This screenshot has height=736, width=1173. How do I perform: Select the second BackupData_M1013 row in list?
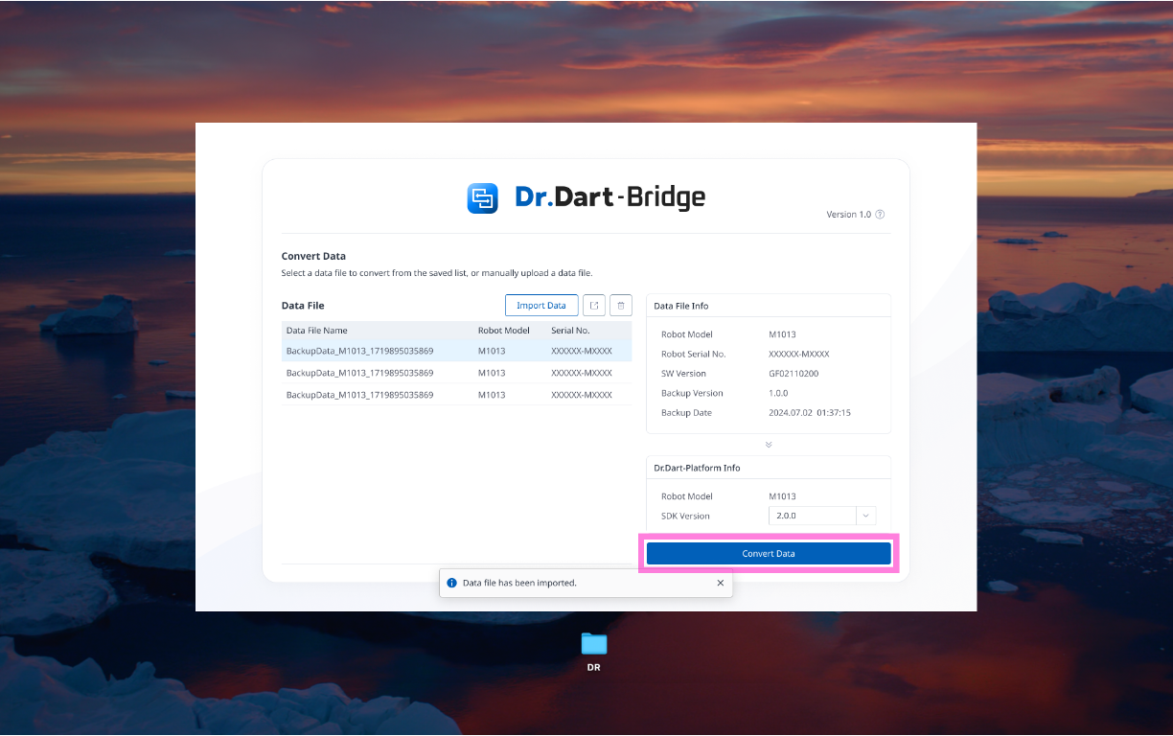point(360,373)
